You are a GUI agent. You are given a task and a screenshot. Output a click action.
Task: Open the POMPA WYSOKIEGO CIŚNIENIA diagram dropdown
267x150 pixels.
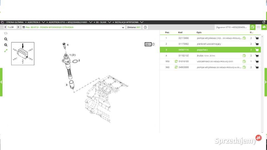(x=123, y=27)
